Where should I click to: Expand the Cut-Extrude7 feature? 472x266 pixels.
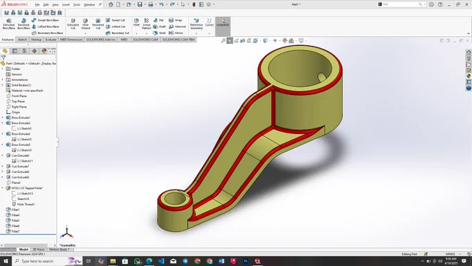tap(3, 166)
